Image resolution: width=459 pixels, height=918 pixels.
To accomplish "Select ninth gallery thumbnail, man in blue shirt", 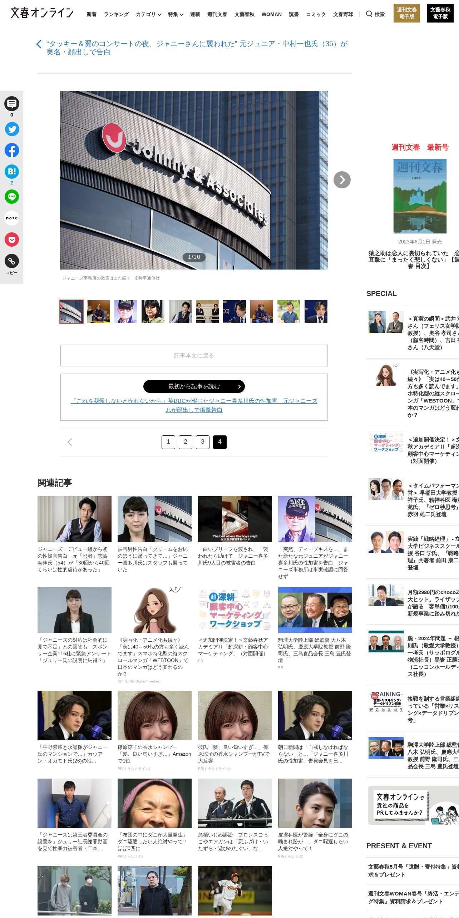I will tap(289, 312).
